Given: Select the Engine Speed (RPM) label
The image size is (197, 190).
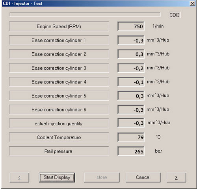Looking at the screenshot, I should click(x=59, y=26).
